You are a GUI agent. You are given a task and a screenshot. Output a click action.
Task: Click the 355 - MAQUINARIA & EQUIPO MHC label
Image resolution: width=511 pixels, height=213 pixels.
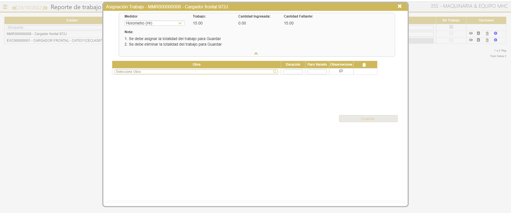point(469,6)
